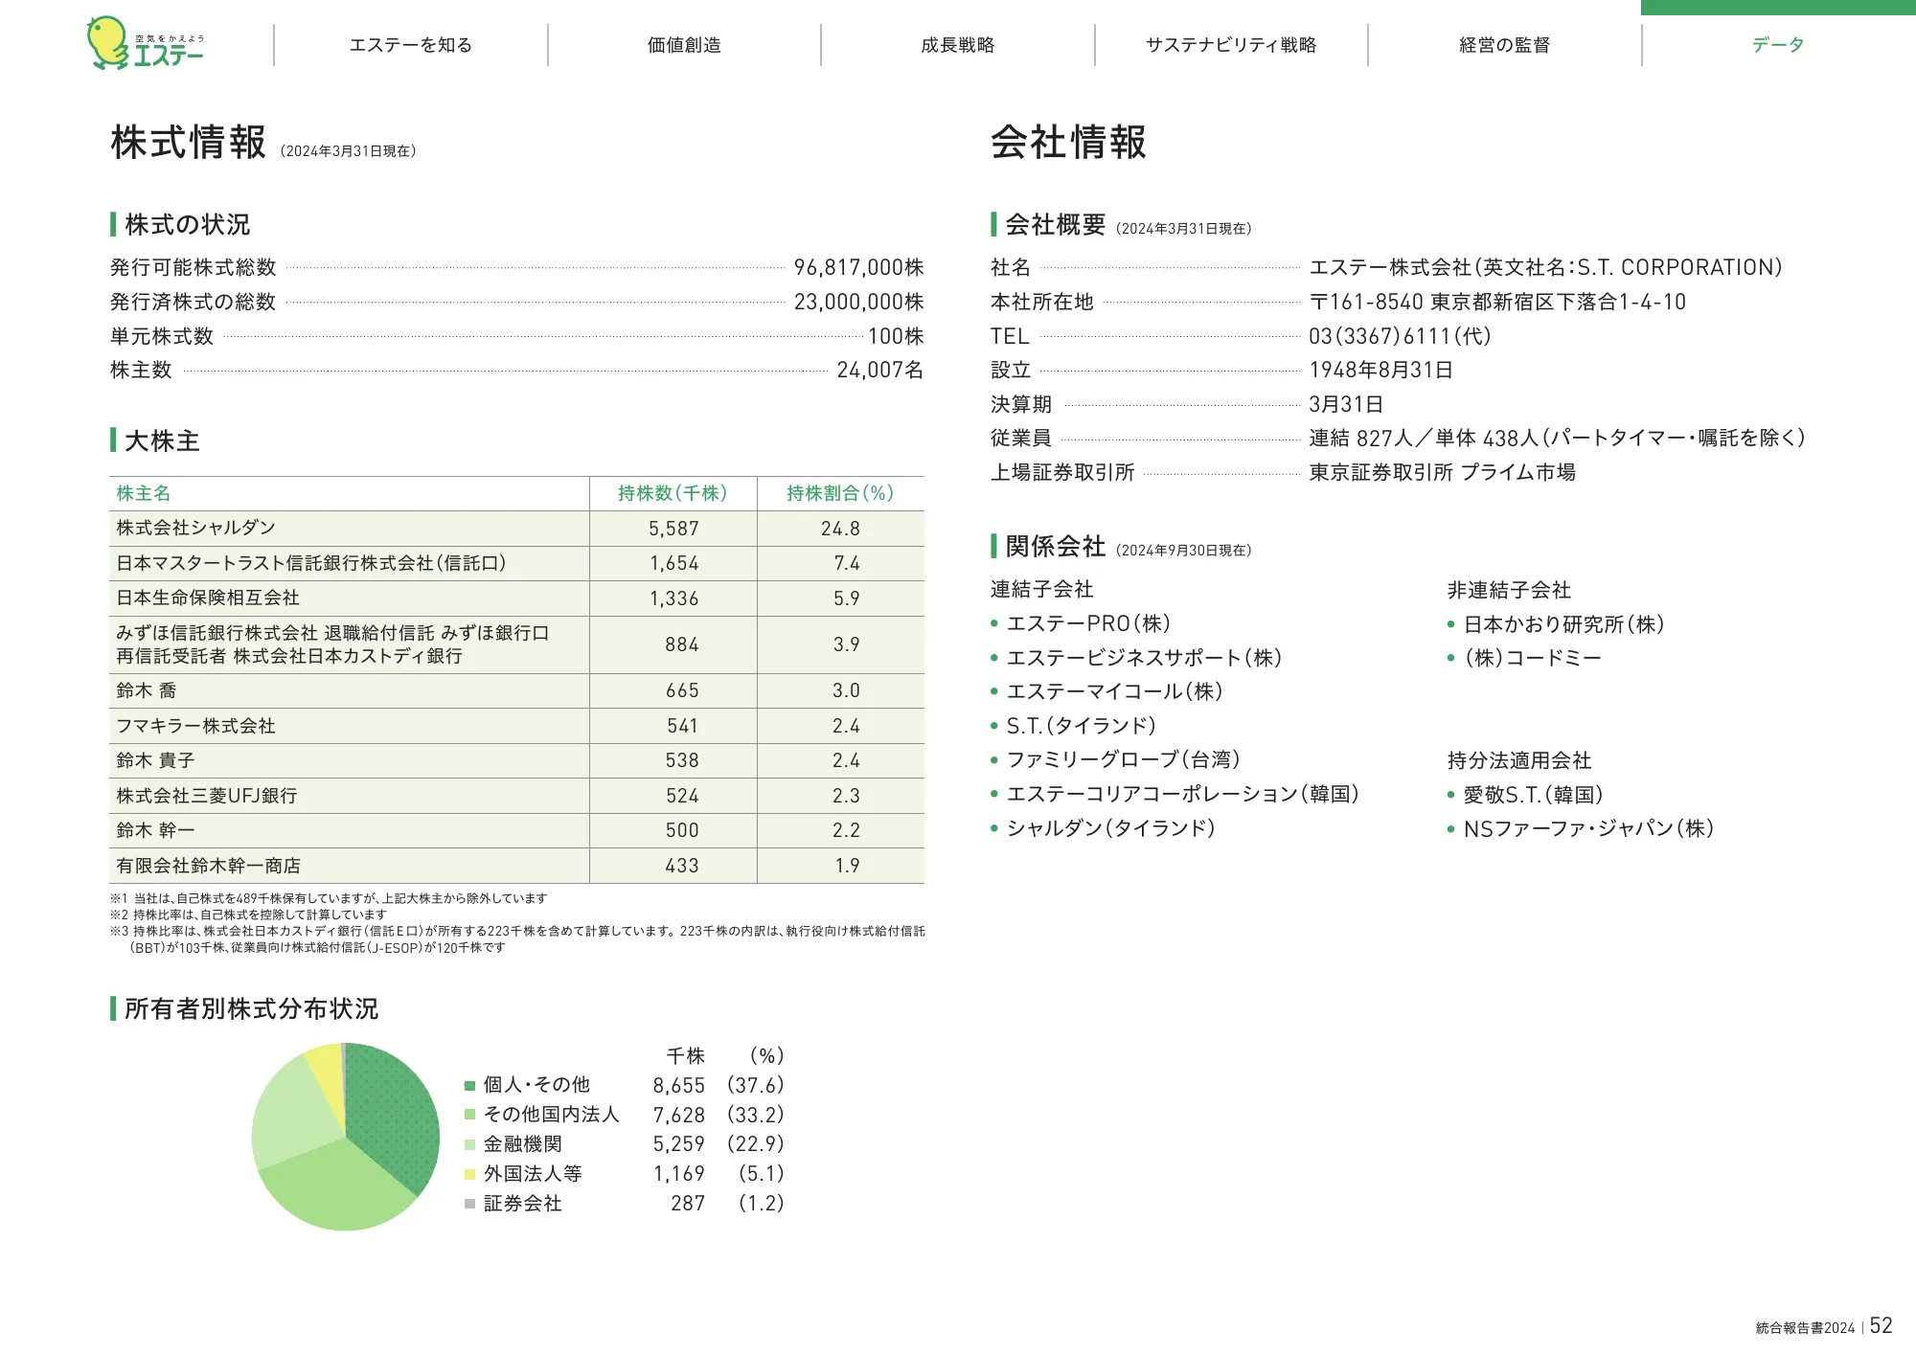Click the 従業員 value 連結 827人
The height and width of the screenshot is (1355, 1916).
(x=1557, y=438)
